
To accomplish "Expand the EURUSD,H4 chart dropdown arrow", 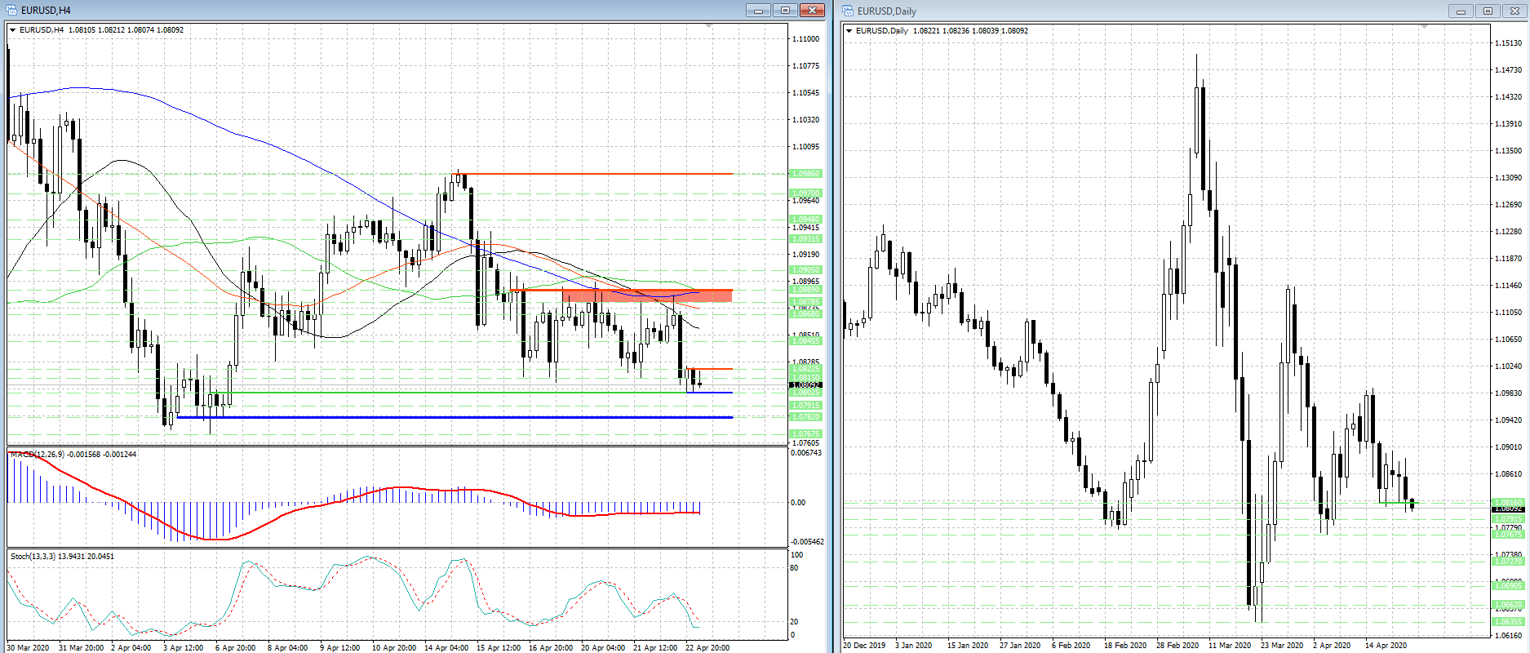I will (13, 30).
